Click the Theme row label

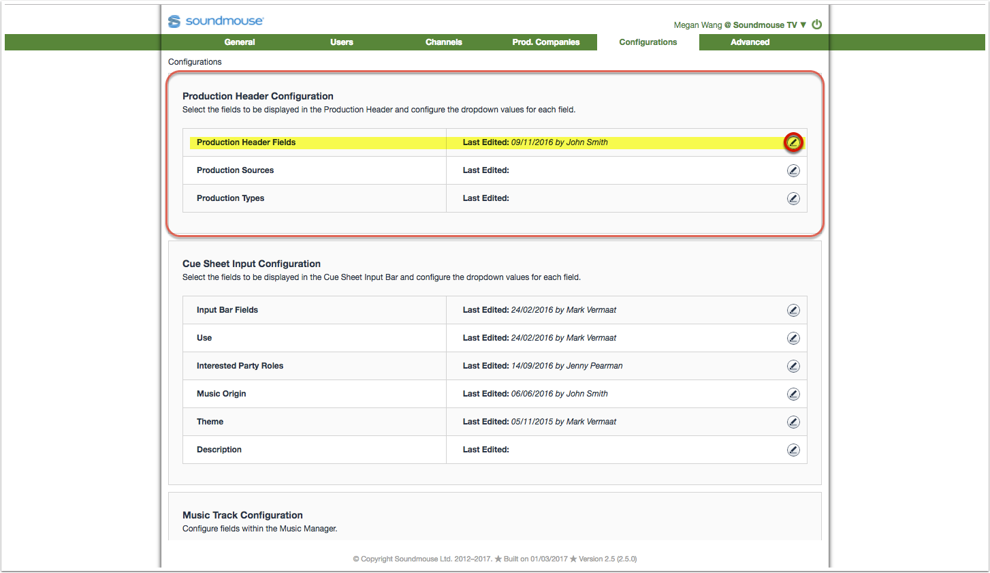click(210, 422)
